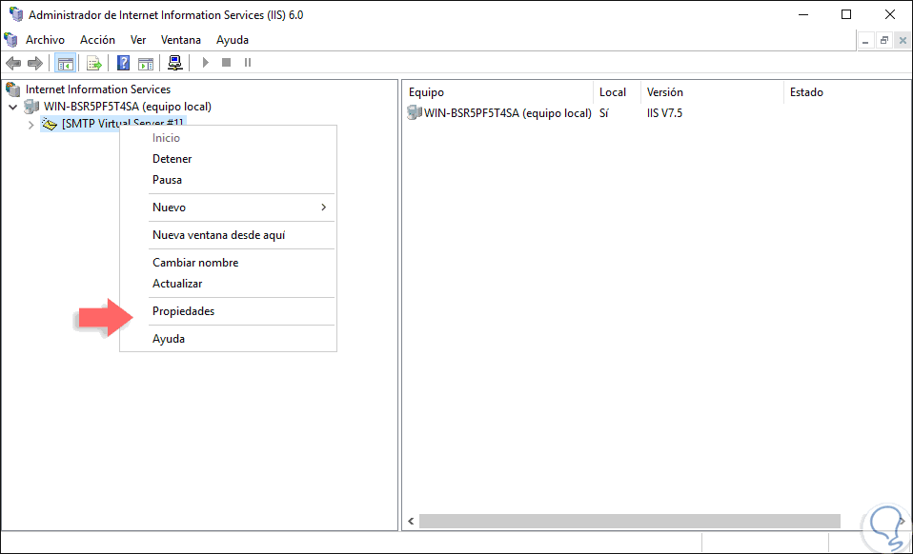This screenshot has height=554, width=913.
Task: Click the connect to computer toolbar icon
Action: click(x=174, y=63)
